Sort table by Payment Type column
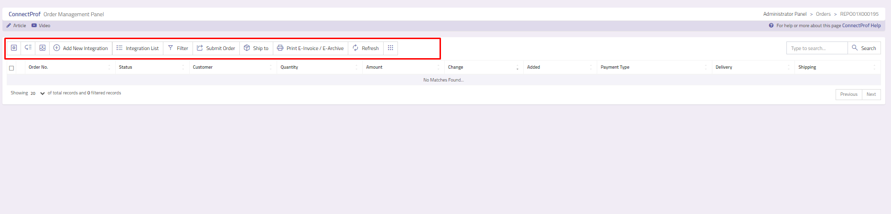 [x=615, y=67]
